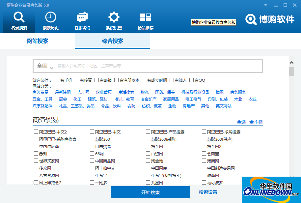The height and width of the screenshot is (203, 301).
Task: Click the dropdown arrow in the title bar
Action: (265, 5)
